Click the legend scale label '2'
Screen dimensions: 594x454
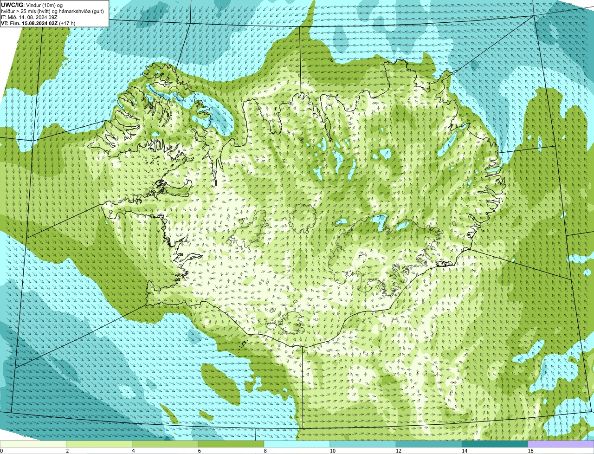67,451
